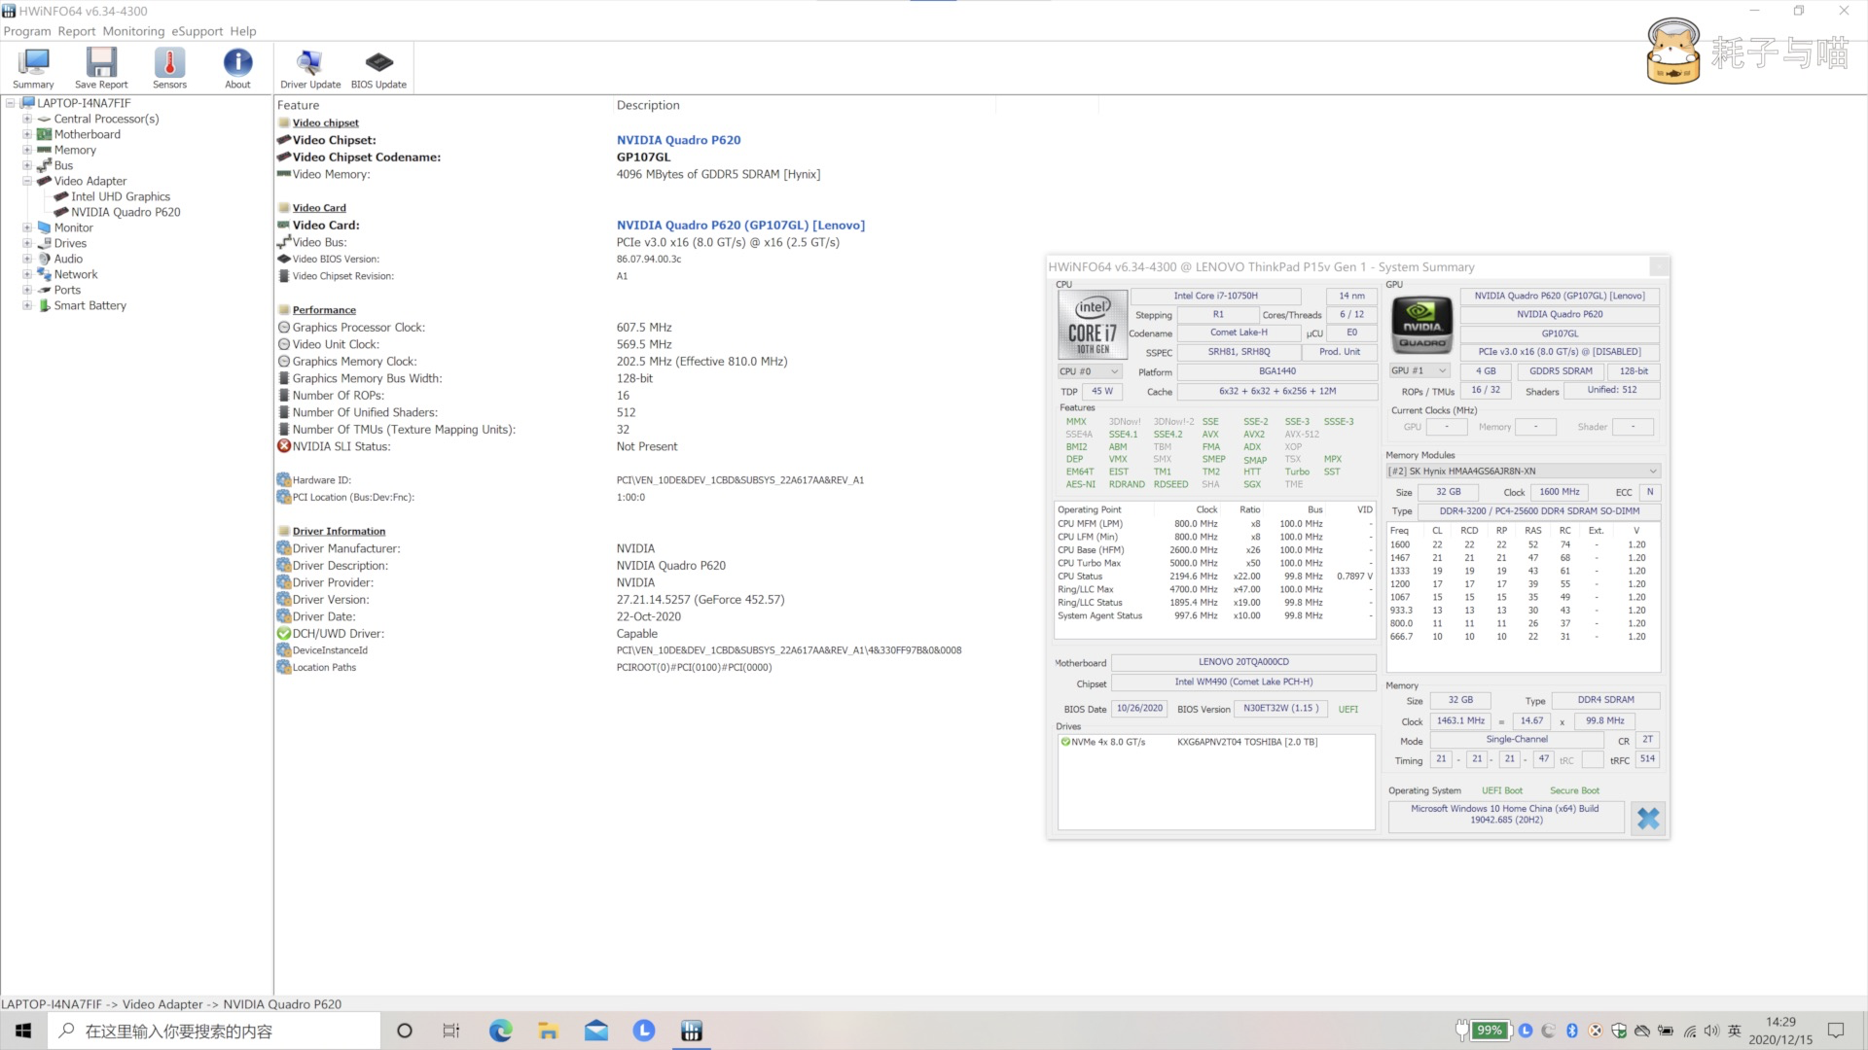This screenshot has height=1050, width=1868.
Task: Click NVIDIA Quadro P620 (GP107GL) [Lenovo] value
Action: pyautogui.click(x=740, y=226)
